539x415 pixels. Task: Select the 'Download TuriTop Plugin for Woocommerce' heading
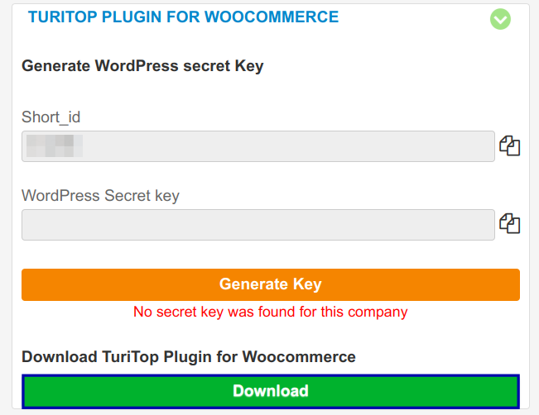click(x=189, y=356)
